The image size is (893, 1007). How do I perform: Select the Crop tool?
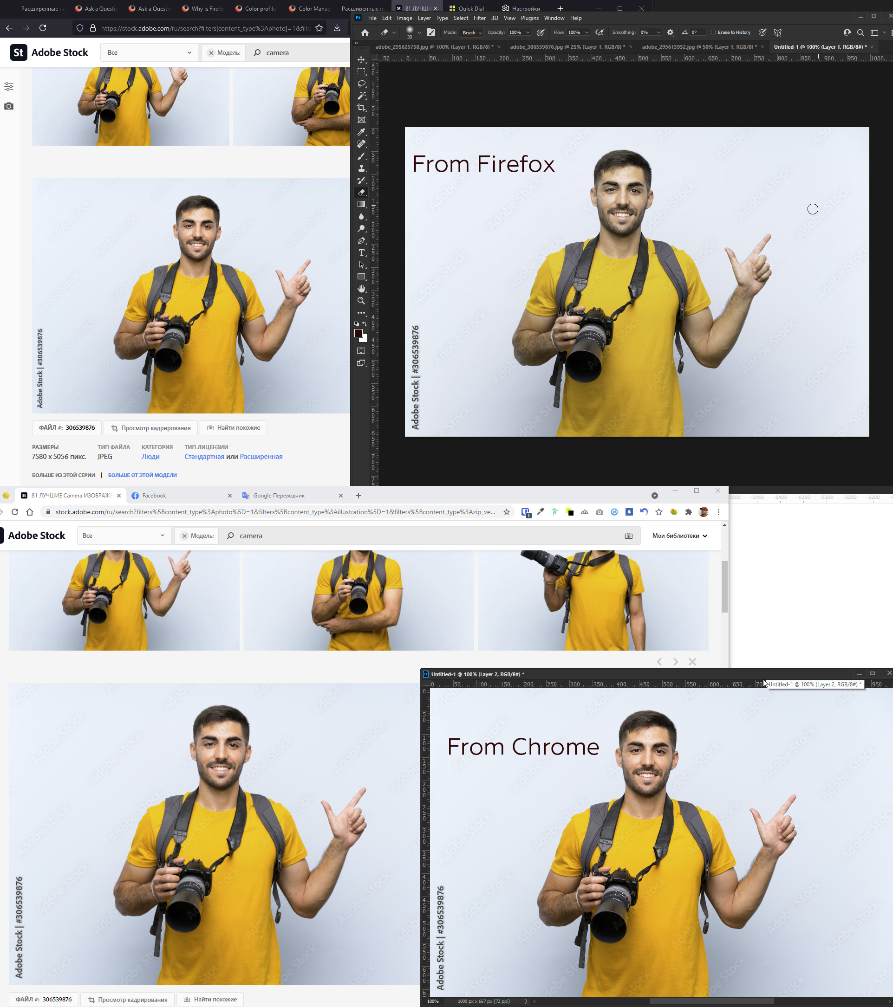point(361,108)
